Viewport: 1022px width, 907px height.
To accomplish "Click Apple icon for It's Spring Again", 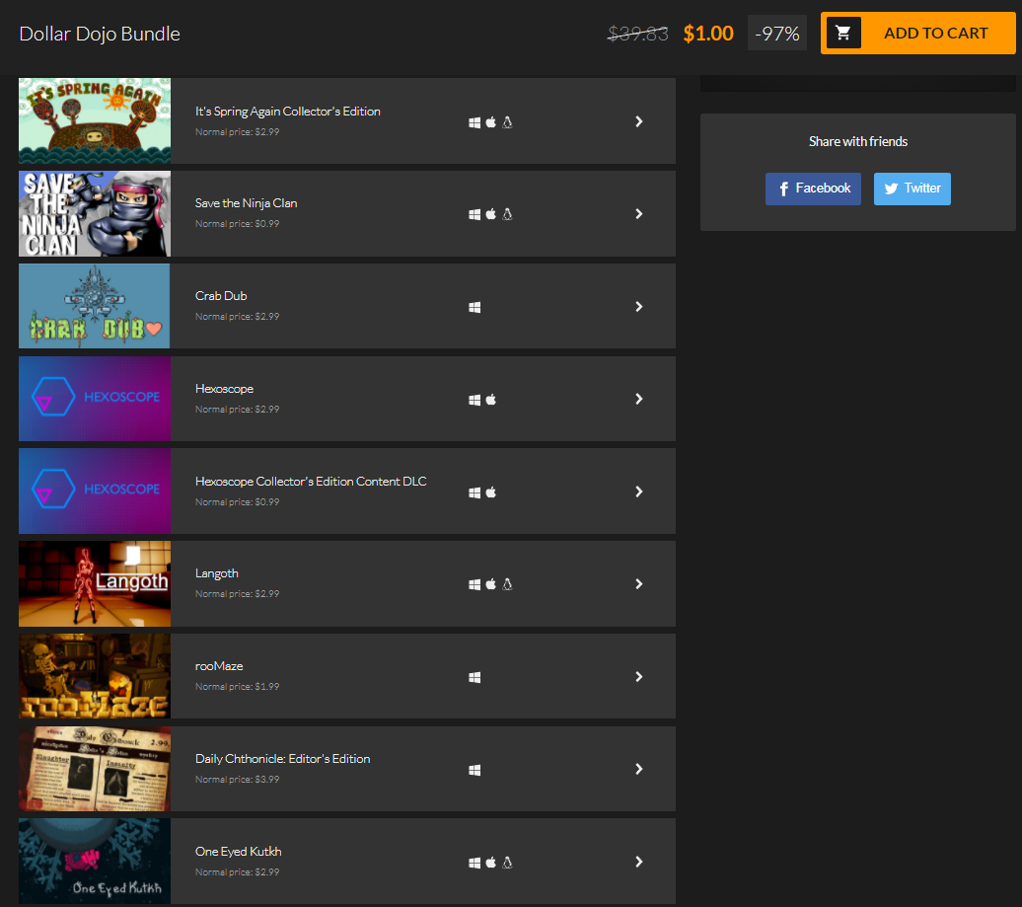I will point(491,122).
